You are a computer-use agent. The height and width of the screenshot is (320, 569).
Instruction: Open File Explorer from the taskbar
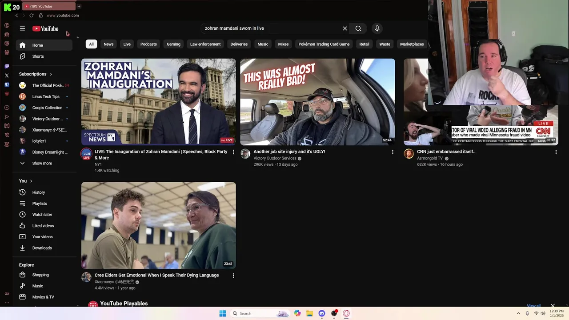click(x=309, y=313)
